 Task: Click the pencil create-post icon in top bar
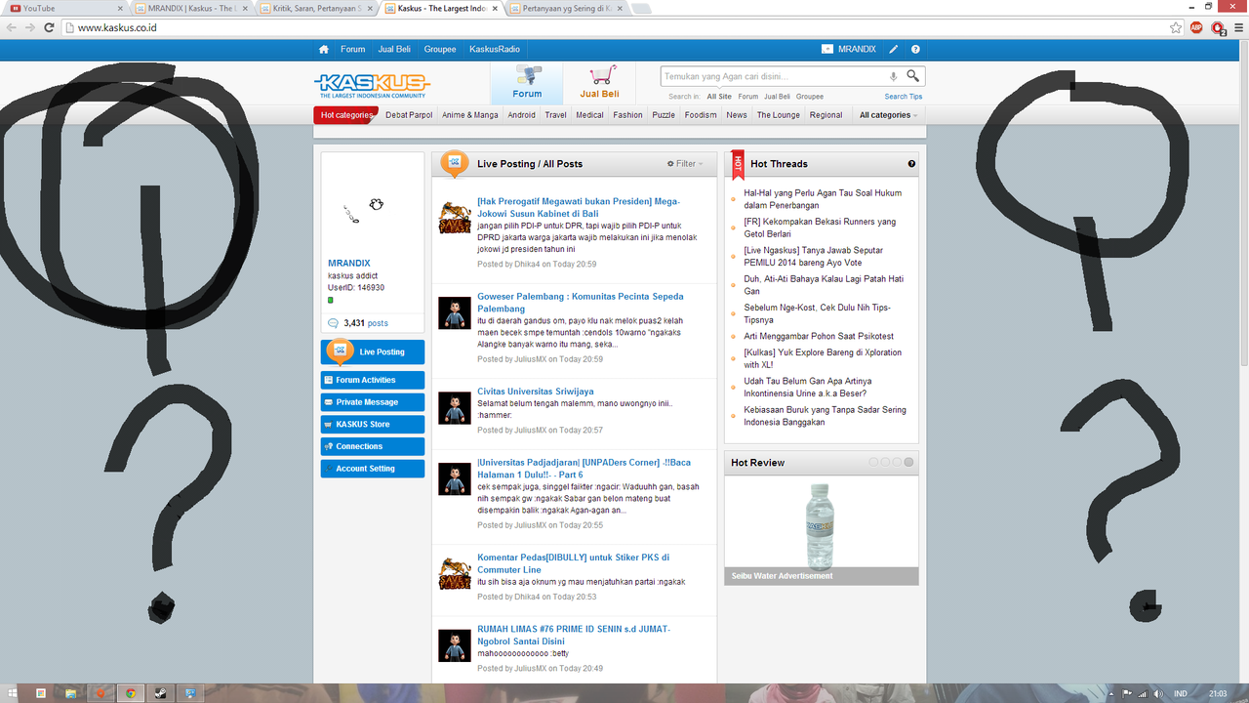[894, 49]
